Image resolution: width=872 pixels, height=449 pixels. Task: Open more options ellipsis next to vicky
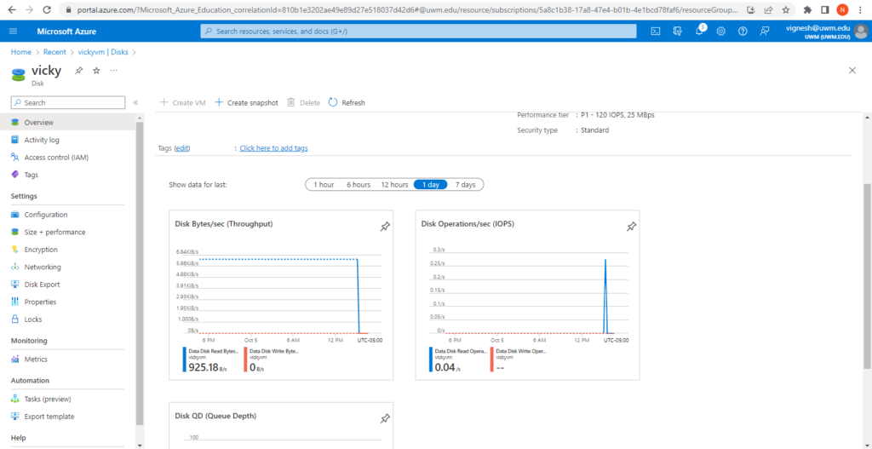pyautogui.click(x=113, y=71)
